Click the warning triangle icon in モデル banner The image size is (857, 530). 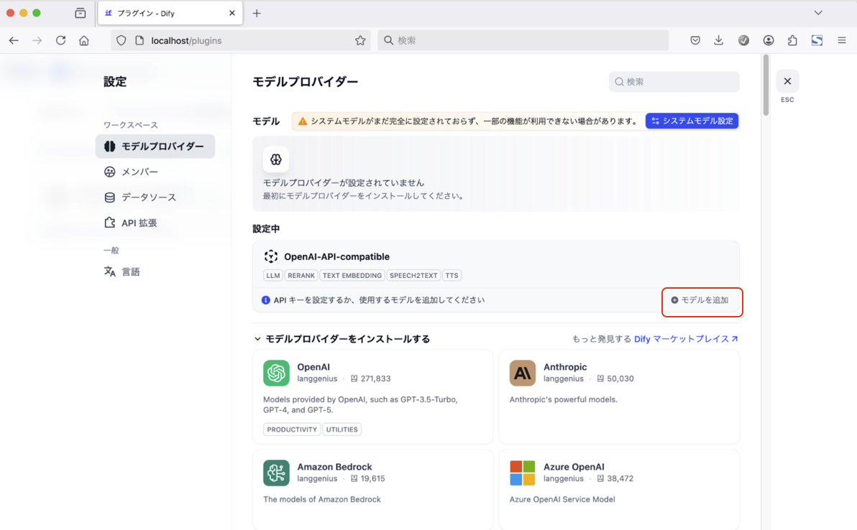coord(302,121)
